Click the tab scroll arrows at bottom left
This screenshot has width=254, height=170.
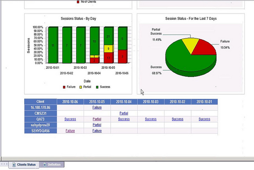click(4, 164)
